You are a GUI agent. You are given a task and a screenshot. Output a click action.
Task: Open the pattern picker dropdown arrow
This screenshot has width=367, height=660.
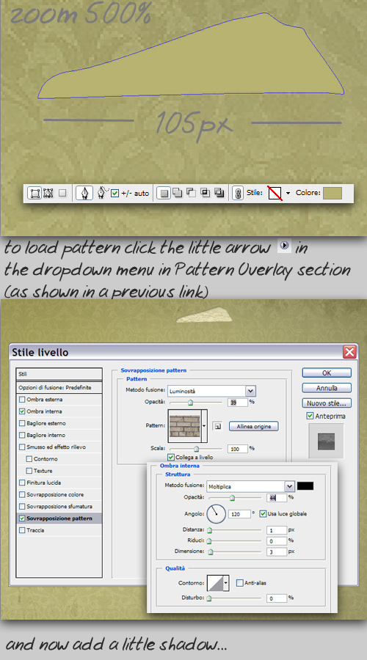pyautogui.click(x=204, y=425)
